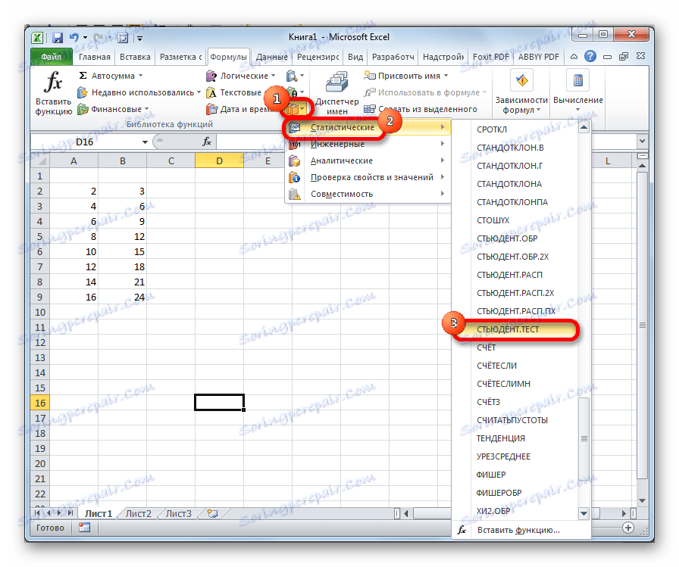Switch to the Вставка tab
Viewport: 679px width, 567px height.
coord(135,57)
